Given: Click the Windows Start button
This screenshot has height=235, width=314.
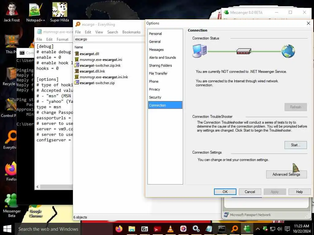Looking at the screenshot, I should [x=7, y=229].
